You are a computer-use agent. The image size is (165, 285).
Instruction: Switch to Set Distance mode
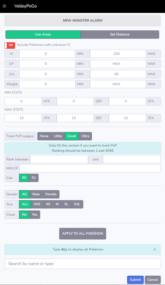point(120,34)
